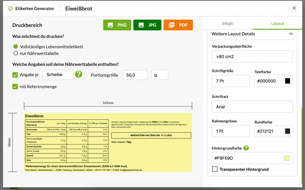Screen dimensions: 305x190
Task: Enable Transparenter Hintergrund checkbox
Action: [x=215, y=169]
